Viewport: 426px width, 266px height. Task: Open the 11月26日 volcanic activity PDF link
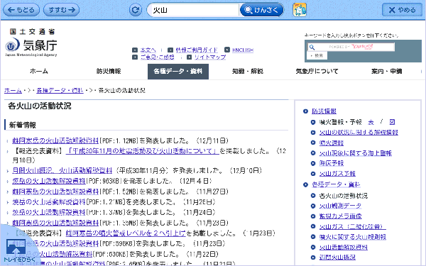(x=49, y=202)
